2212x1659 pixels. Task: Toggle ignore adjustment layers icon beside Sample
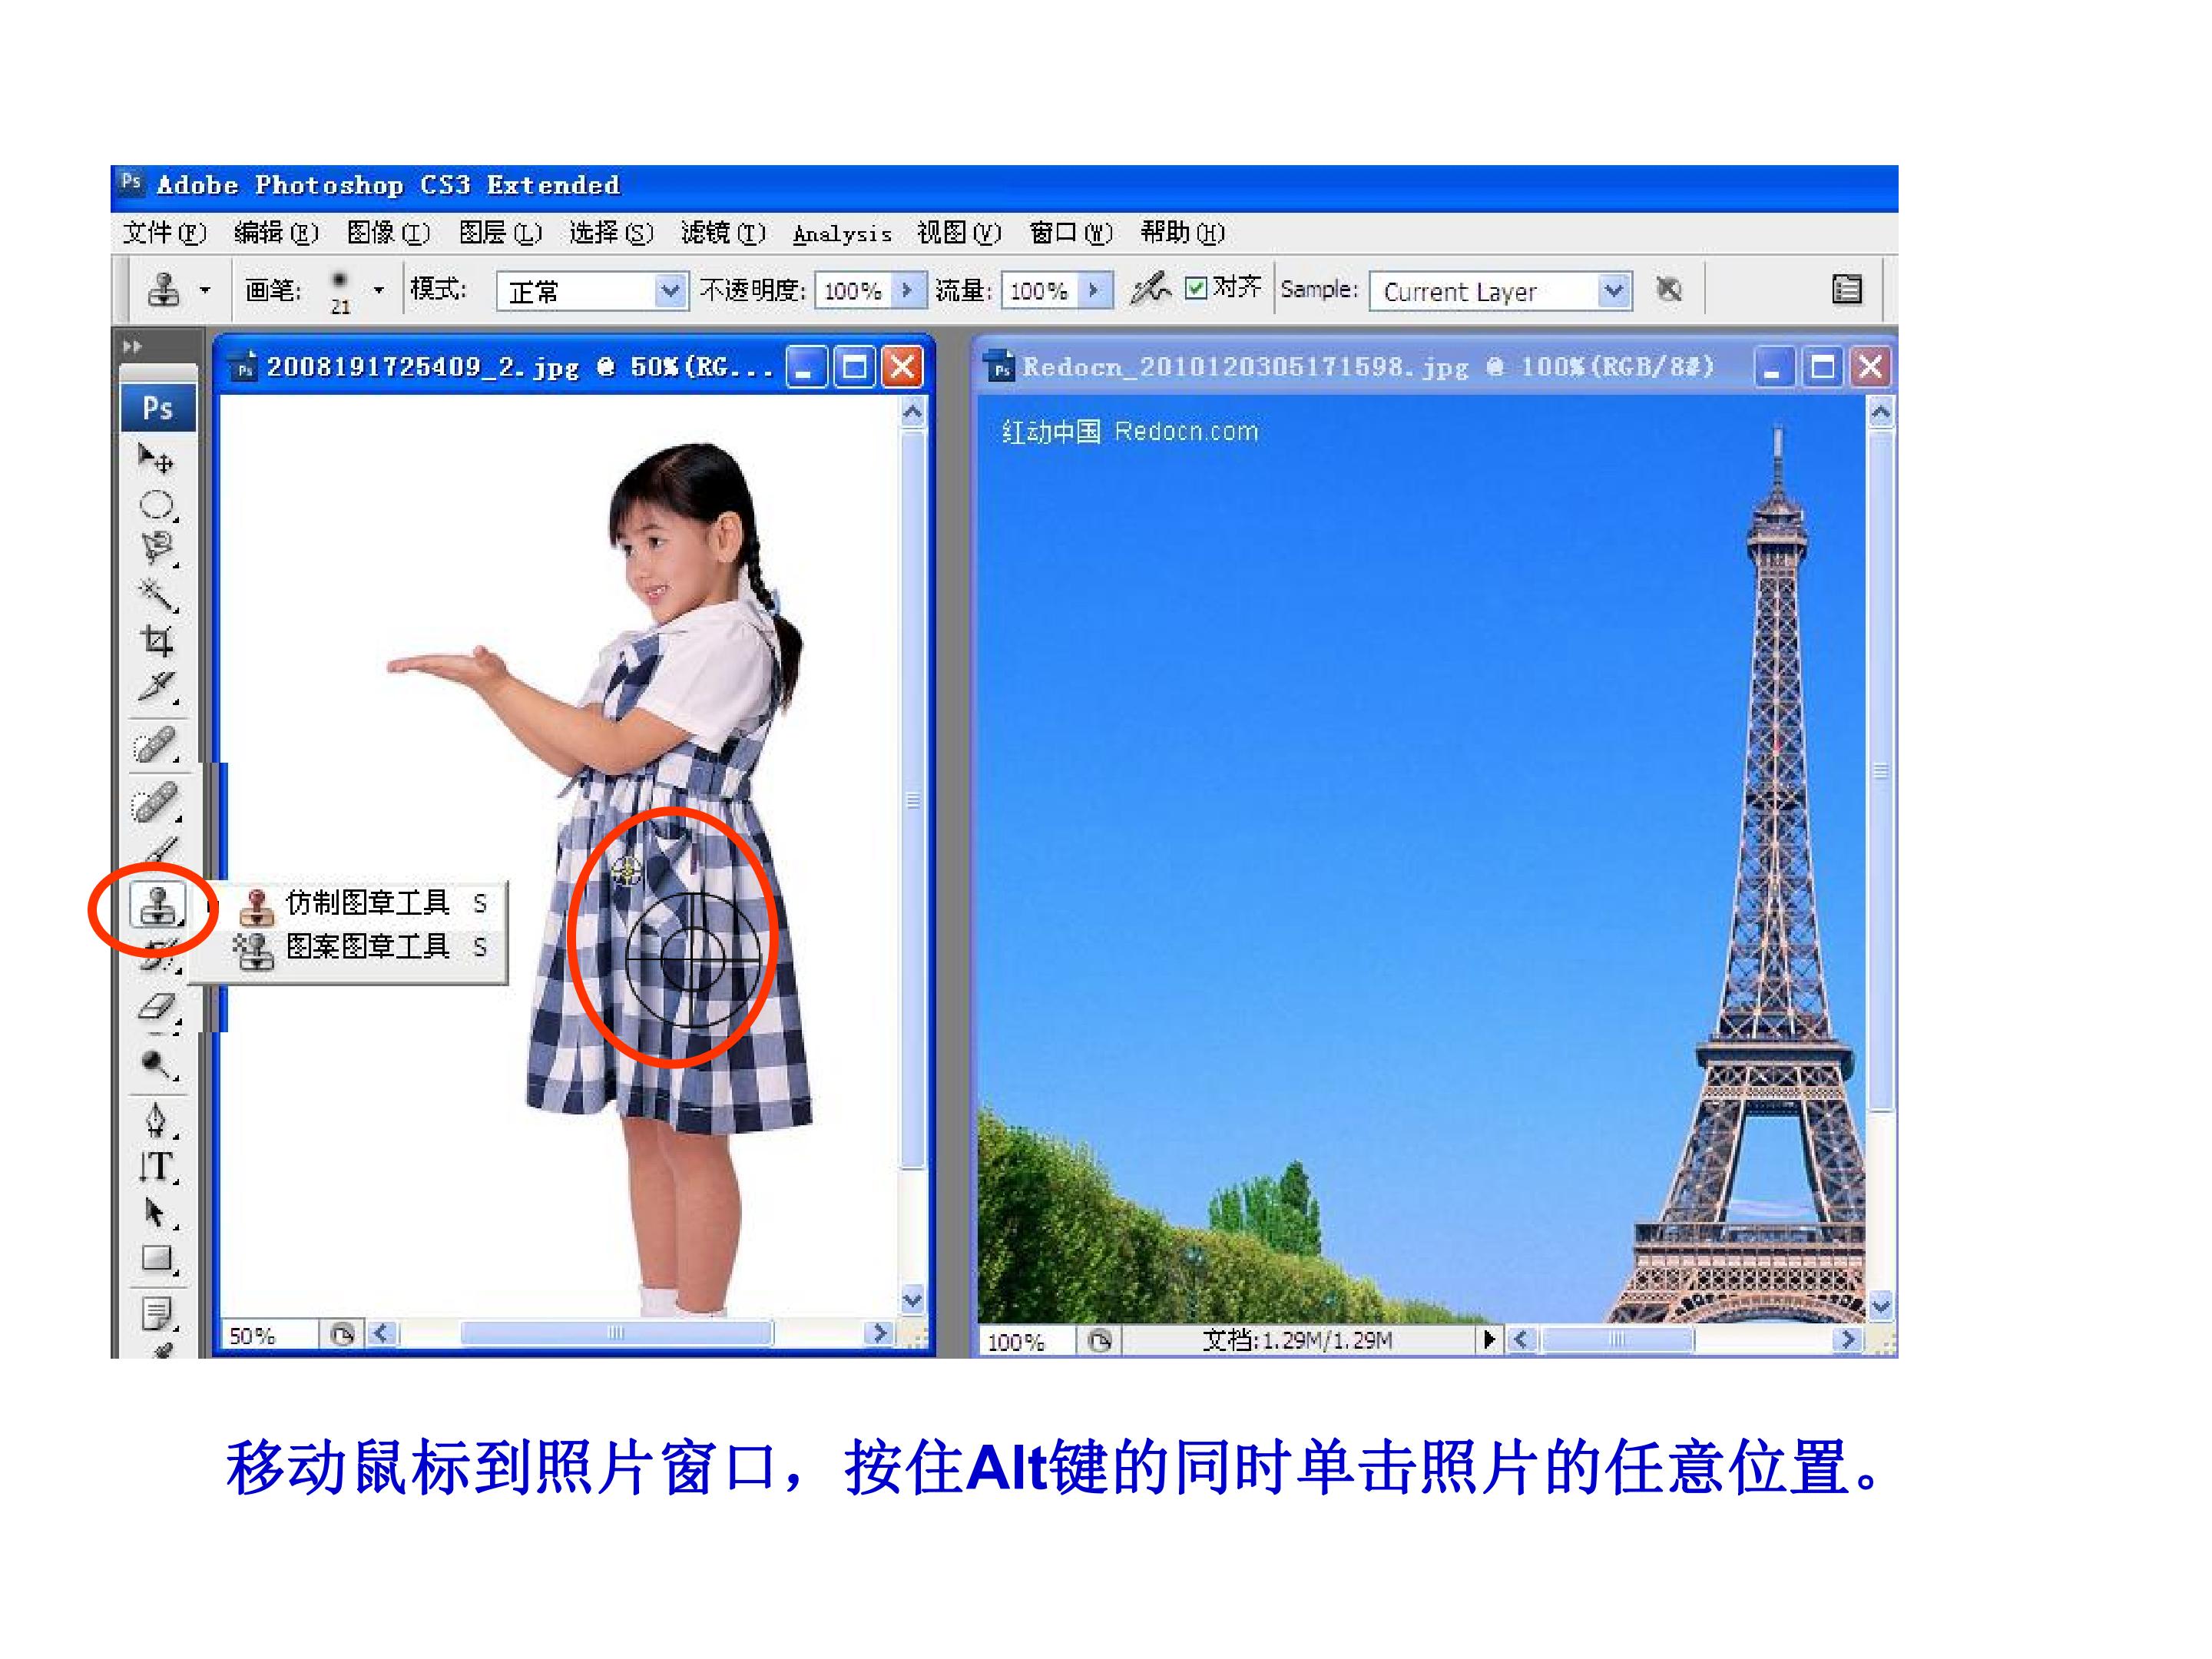(x=1668, y=290)
